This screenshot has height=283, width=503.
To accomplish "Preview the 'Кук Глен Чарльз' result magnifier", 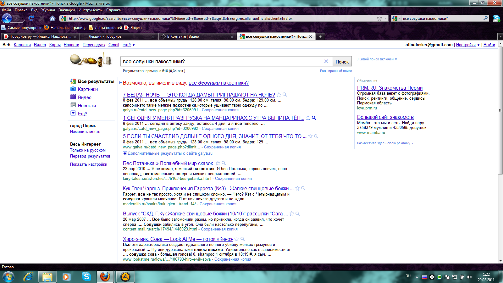I will (303, 188).
